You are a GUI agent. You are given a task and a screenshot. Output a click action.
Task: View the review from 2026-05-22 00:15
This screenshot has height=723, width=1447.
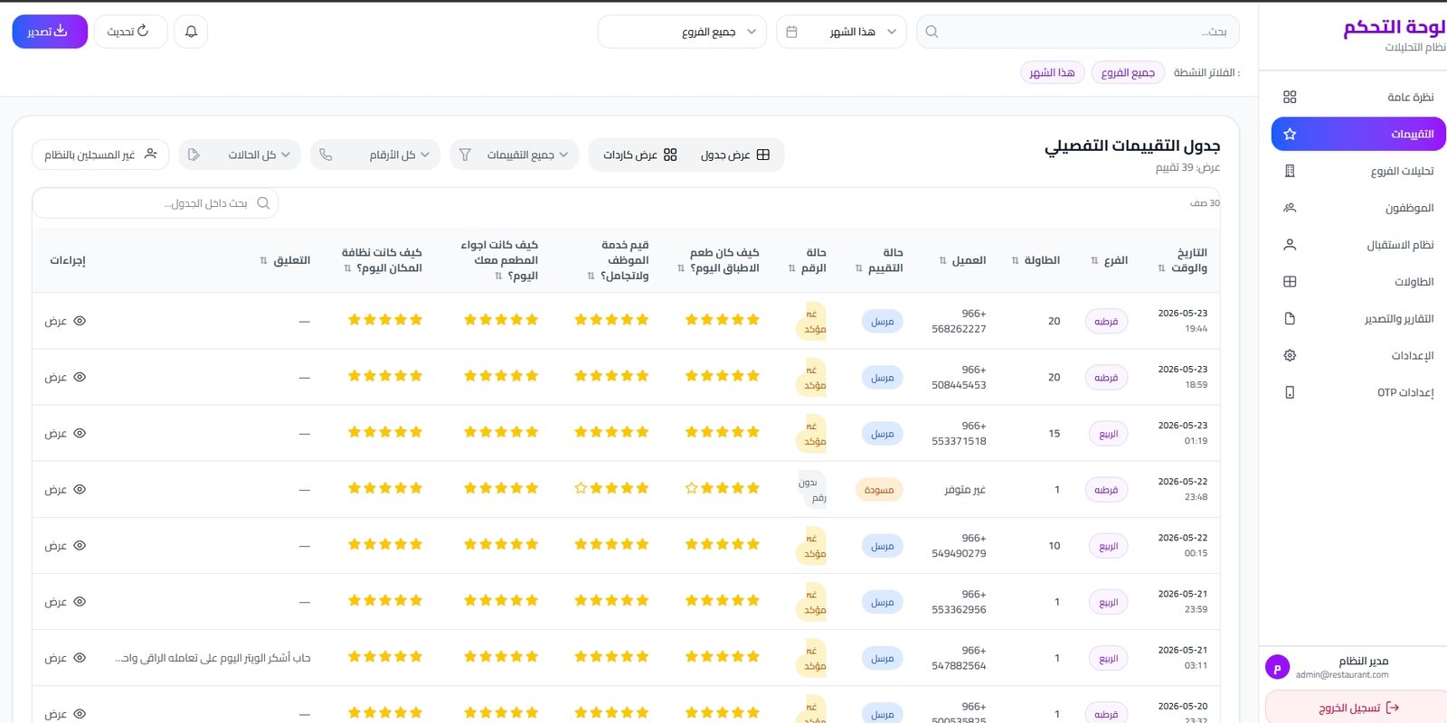click(x=65, y=545)
